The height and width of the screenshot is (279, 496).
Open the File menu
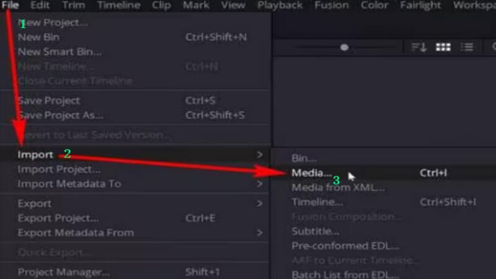click(x=11, y=5)
